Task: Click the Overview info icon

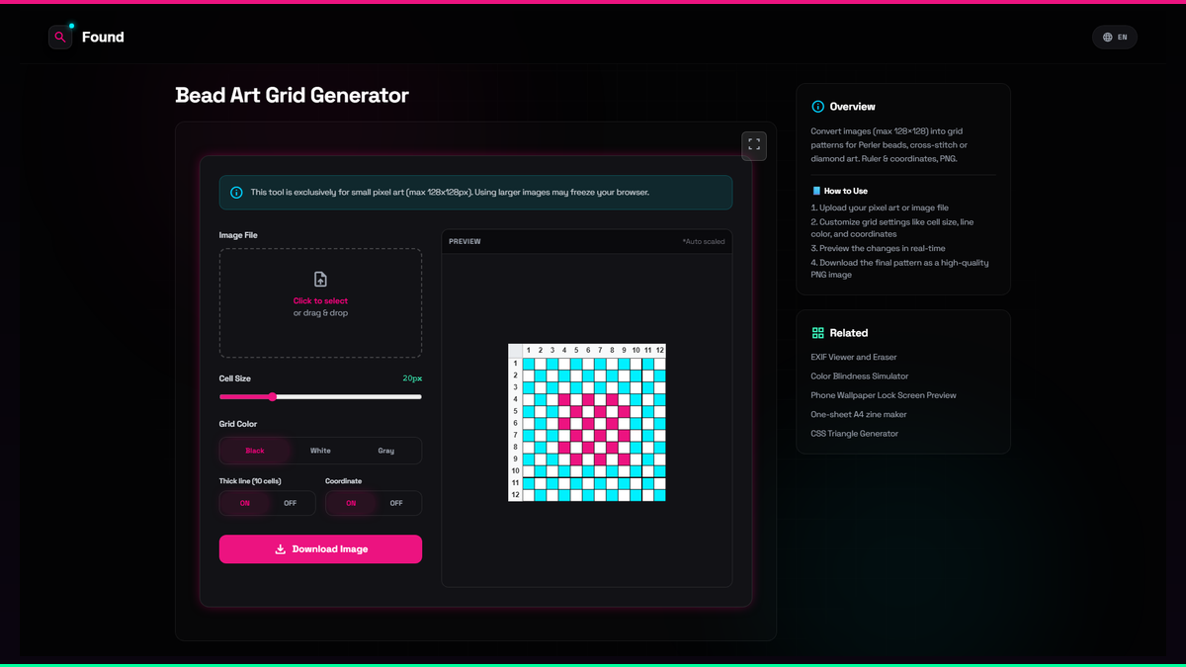Action: (x=817, y=107)
